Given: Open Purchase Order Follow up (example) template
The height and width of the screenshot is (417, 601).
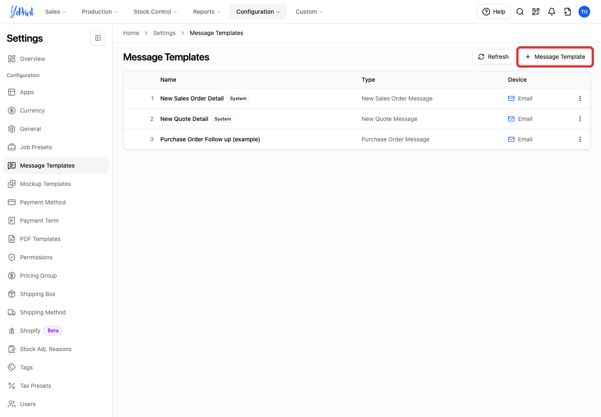Looking at the screenshot, I should click(210, 139).
